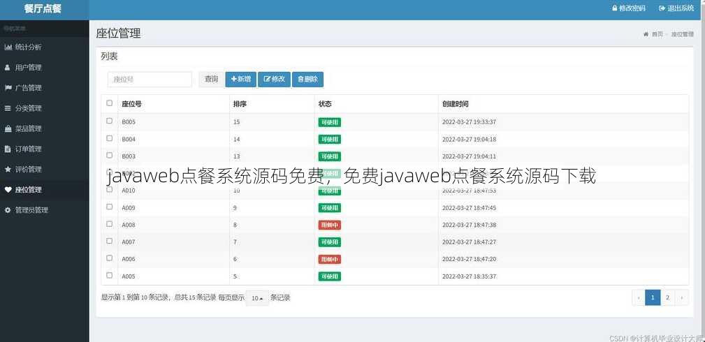
Task: Focus the 座位号 search input field
Action: coord(150,80)
